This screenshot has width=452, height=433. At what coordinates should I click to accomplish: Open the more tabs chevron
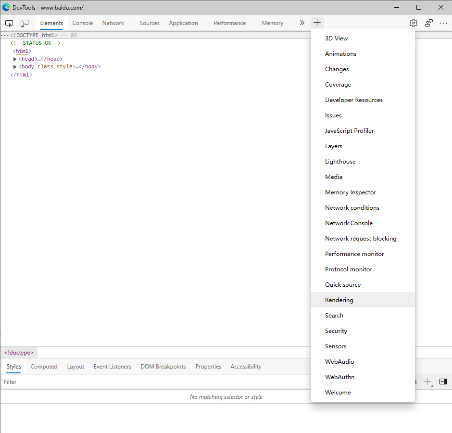point(301,23)
